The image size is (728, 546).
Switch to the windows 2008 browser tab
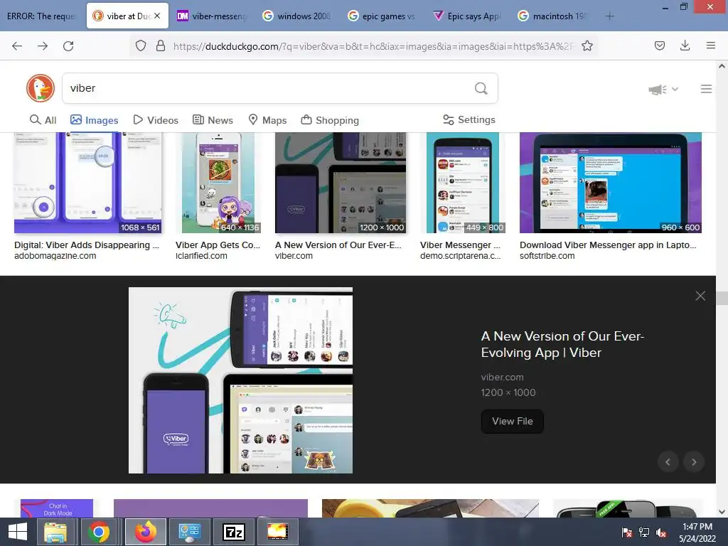point(296,16)
